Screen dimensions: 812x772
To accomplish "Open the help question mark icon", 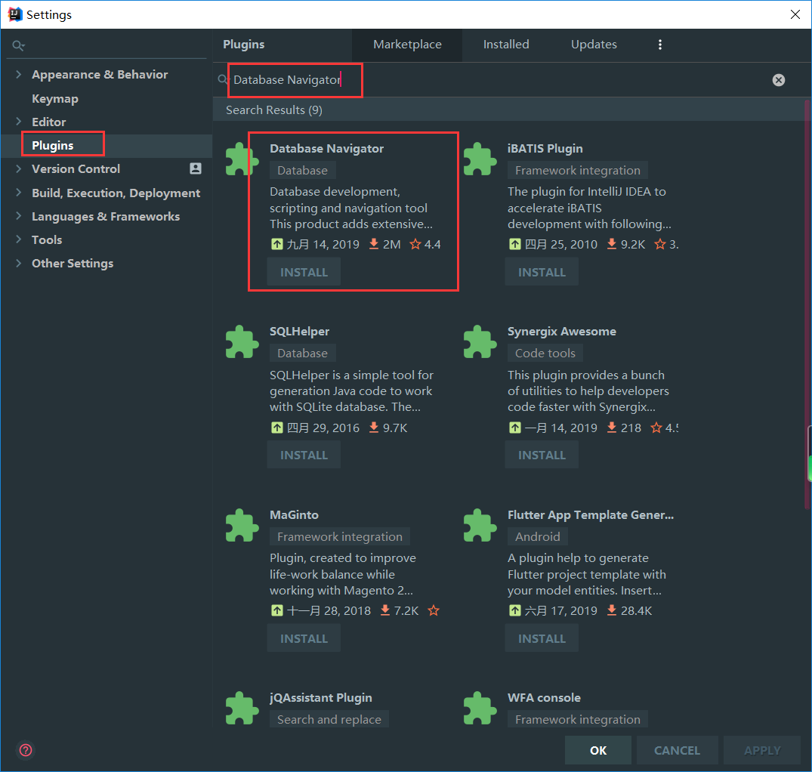I will 25,750.
